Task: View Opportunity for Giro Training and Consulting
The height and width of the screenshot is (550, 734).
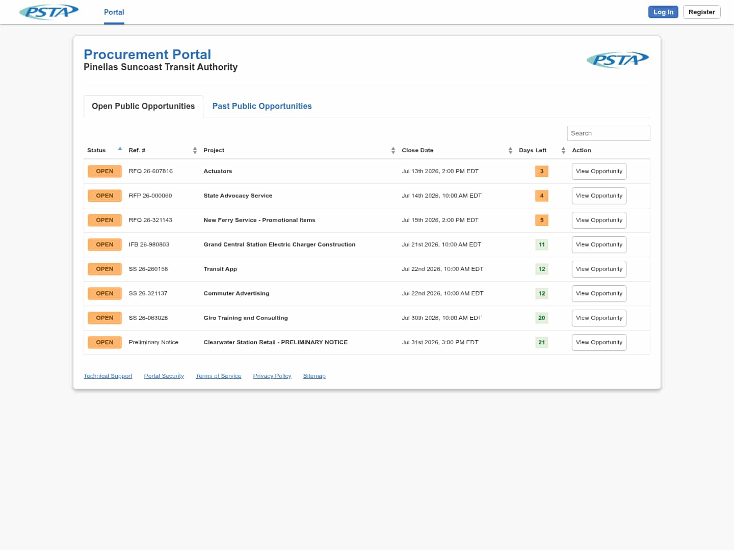Action: [x=599, y=318]
